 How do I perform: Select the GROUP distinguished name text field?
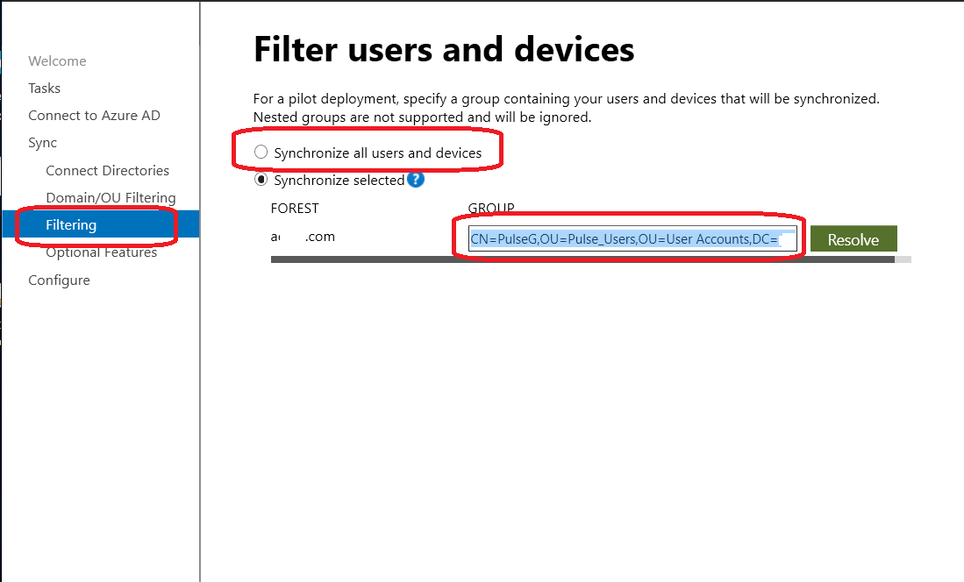[x=632, y=238]
